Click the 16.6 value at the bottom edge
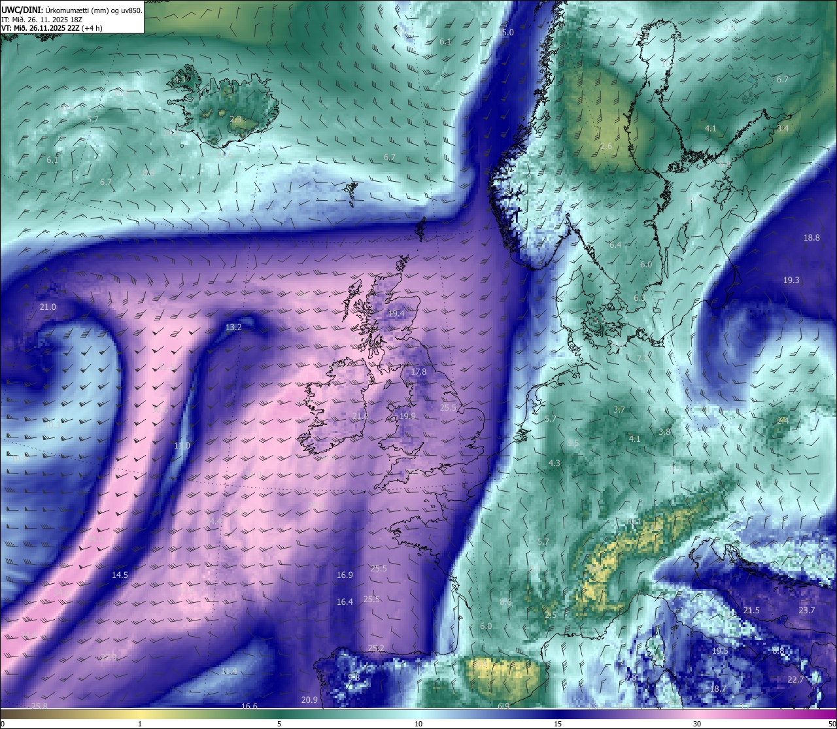Viewport: 837px width, 729px height. click(x=249, y=706)
